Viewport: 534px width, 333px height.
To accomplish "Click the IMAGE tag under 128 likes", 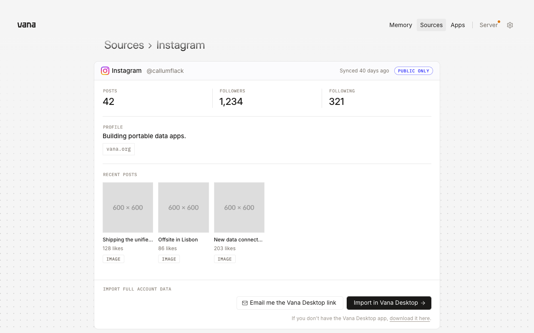I will click(113, 259).
